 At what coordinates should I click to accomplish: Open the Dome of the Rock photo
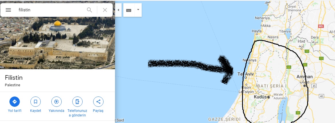coord(57,43)
